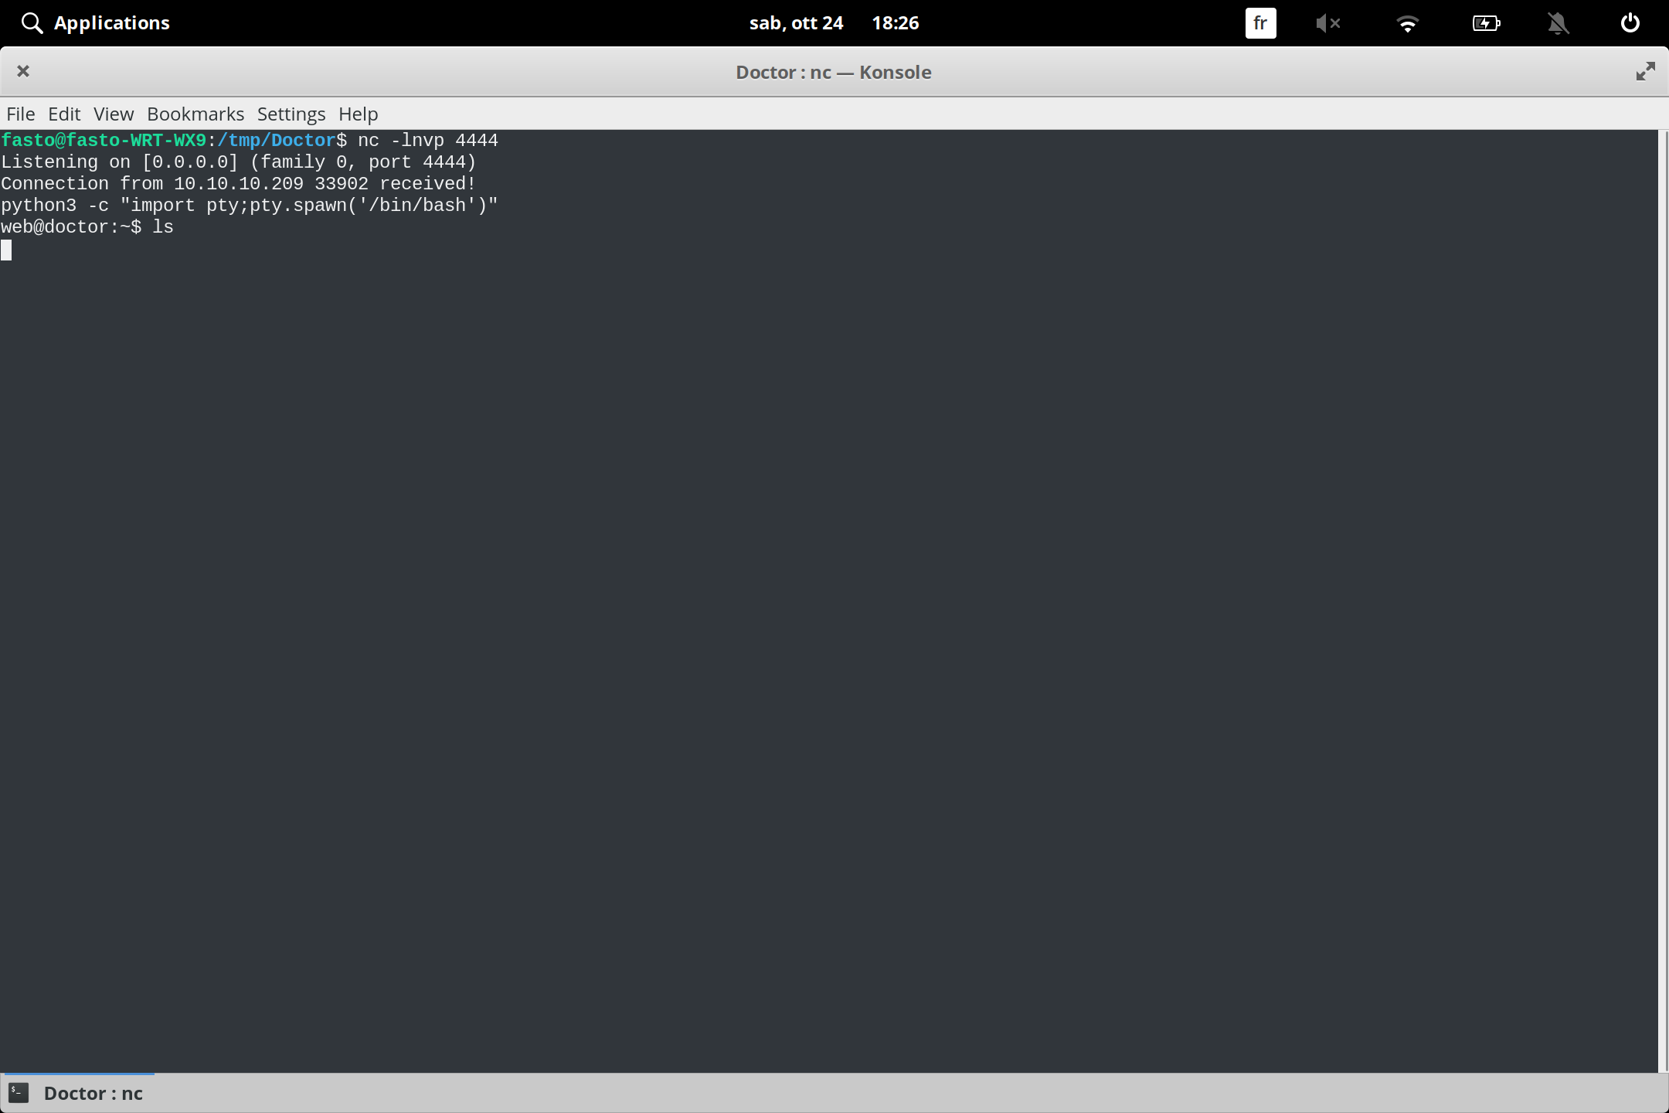Screen dimensions: 1669x1113
Task: Click the Applications search magnifier icon
Action: coord(32,22)
